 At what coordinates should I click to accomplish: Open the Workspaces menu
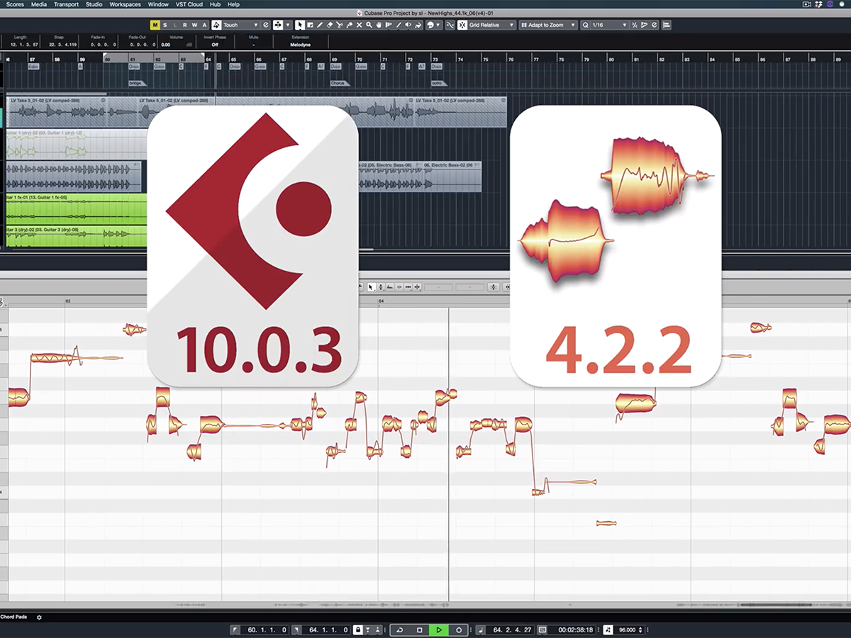click(x=125, y=4)
